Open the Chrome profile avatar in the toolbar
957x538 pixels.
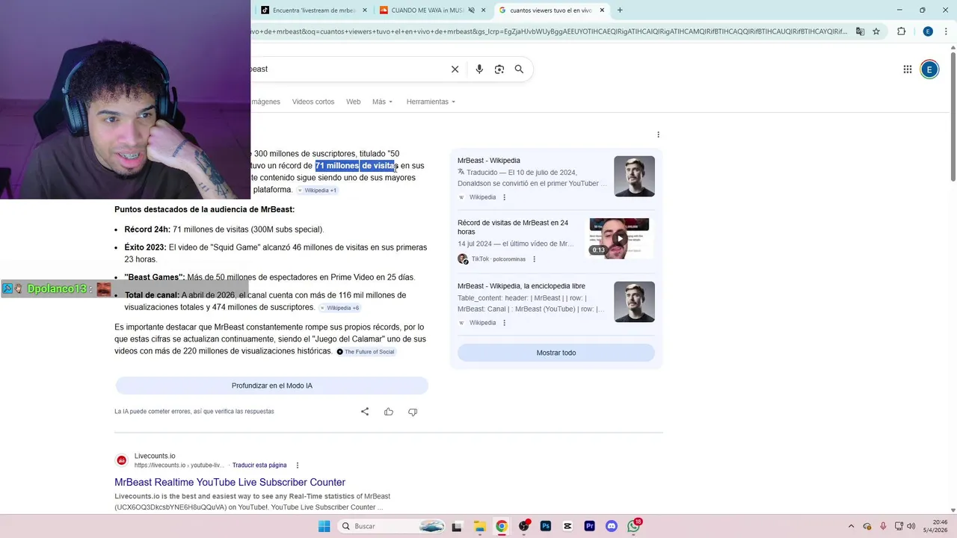pos(928,31)
